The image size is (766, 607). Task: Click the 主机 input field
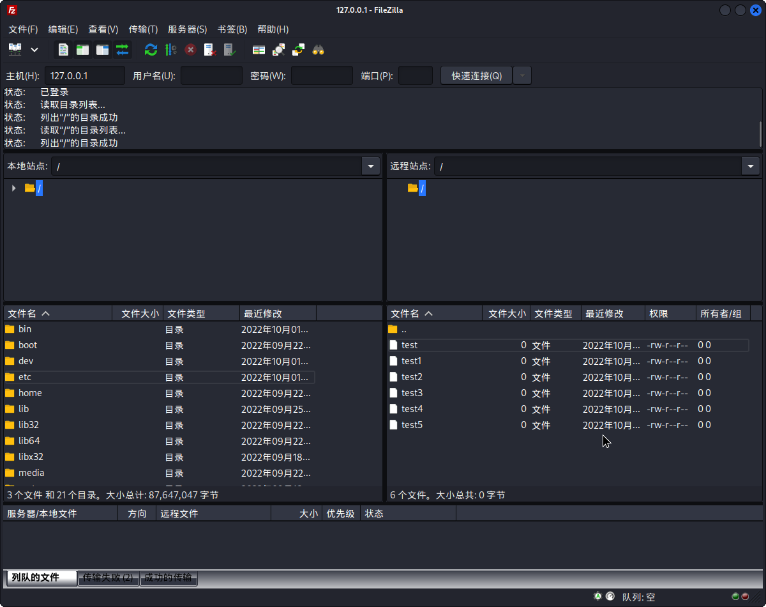84,75
